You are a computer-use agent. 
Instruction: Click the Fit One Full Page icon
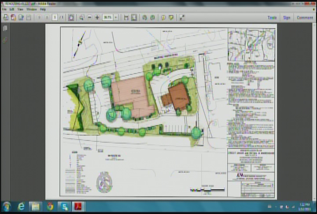point(134,18)
